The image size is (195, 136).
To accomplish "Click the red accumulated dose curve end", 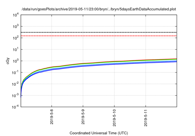I will coord(176,59).
